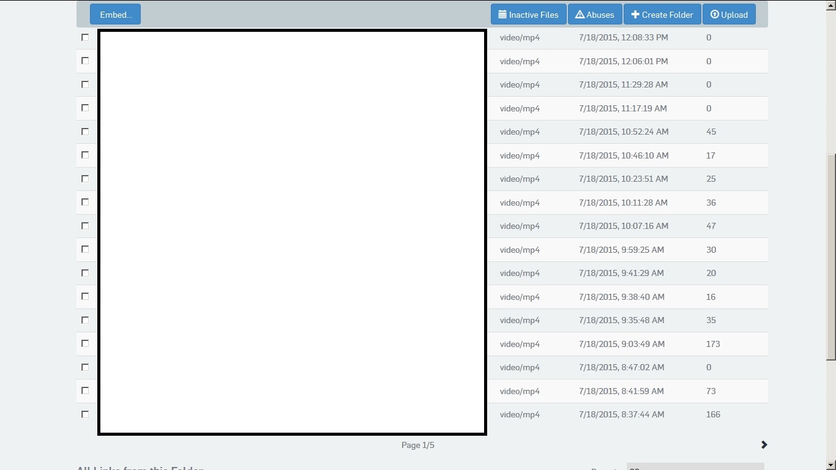Click download count 166
The height and width of the screenshot is (470, 836).
point(713,414)
